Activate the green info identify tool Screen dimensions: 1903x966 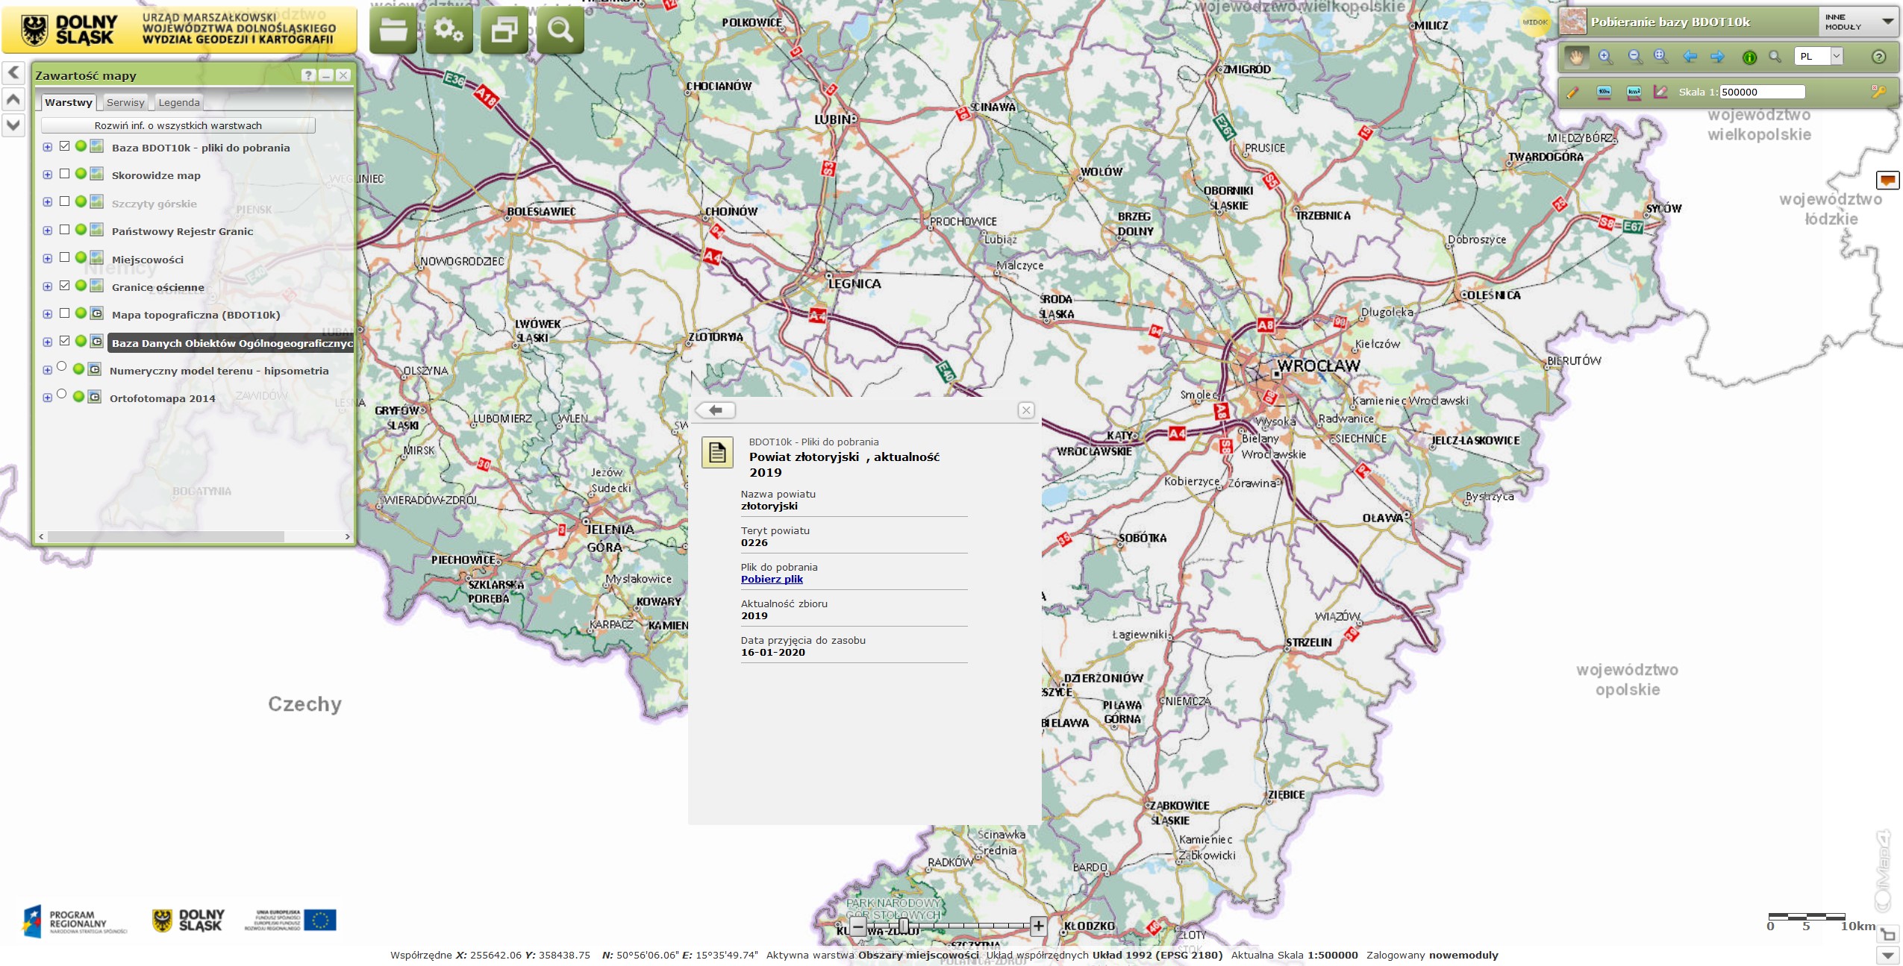point(1749,57)
